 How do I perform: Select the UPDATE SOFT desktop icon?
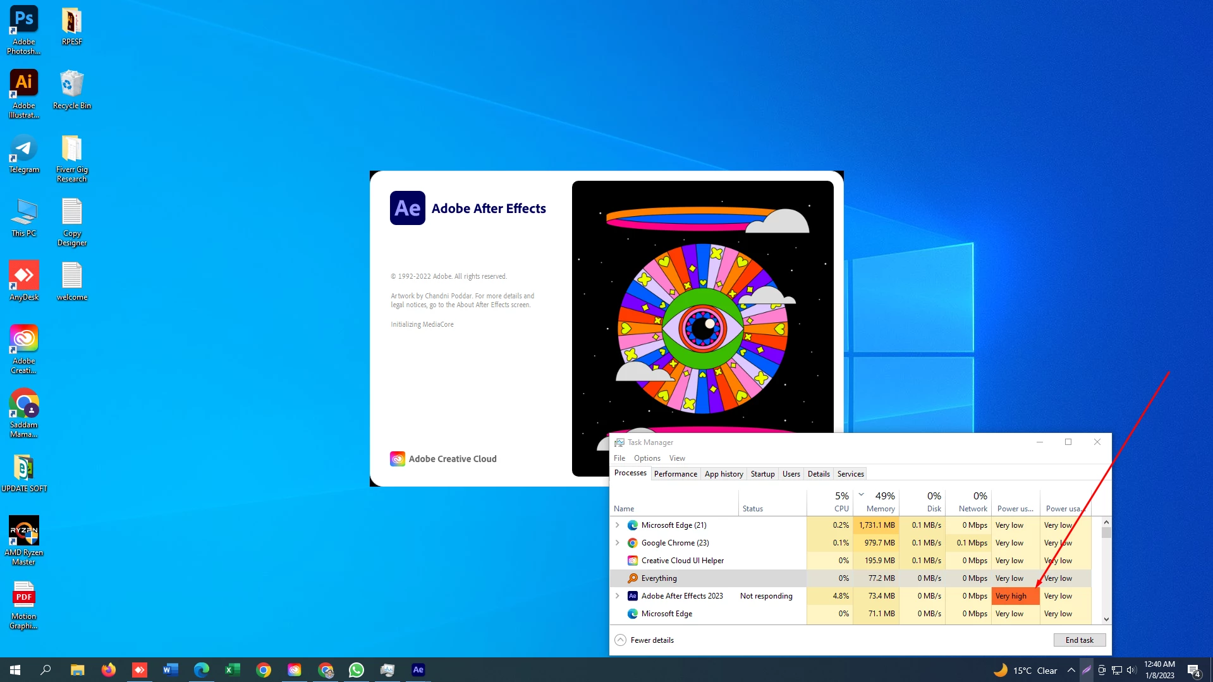tap(23, 473)
